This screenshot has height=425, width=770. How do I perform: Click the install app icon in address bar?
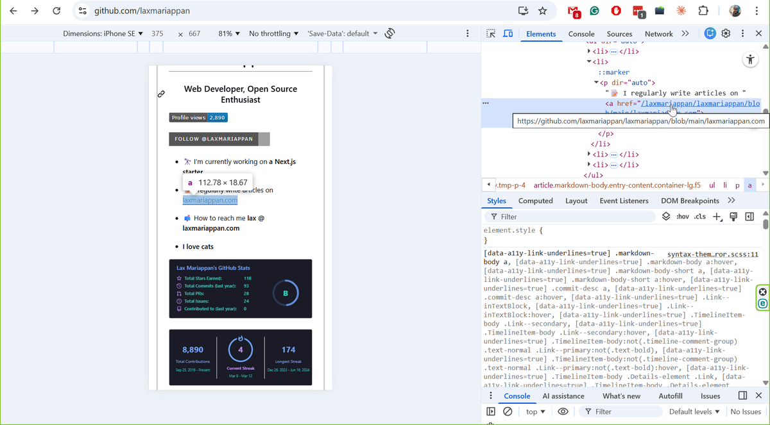(523, 11)
